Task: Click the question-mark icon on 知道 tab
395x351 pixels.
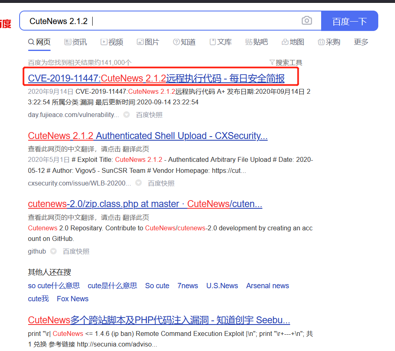Action: tap(176, 42)
